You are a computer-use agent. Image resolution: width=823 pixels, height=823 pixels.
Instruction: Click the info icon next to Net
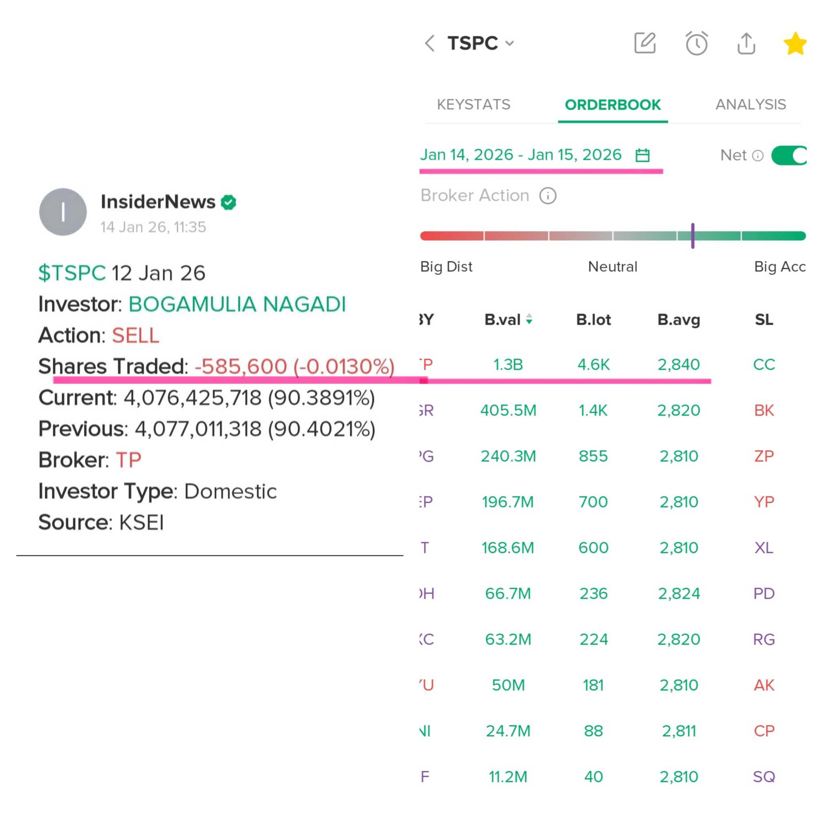[758, 156]
